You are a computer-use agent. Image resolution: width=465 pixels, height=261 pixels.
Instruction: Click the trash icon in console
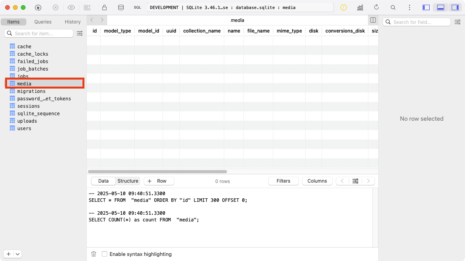pyautogui.click(x=93, y=254)
